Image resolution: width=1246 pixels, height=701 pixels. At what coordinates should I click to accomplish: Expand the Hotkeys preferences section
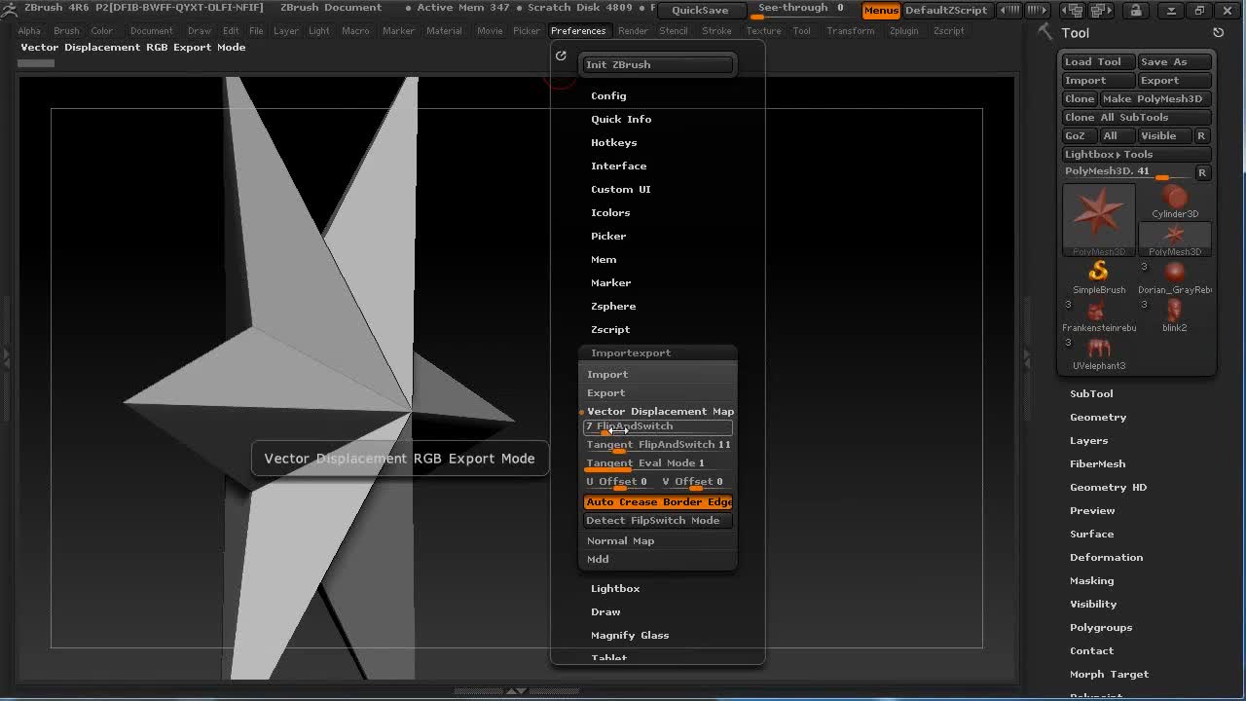[x=613, y=142]
